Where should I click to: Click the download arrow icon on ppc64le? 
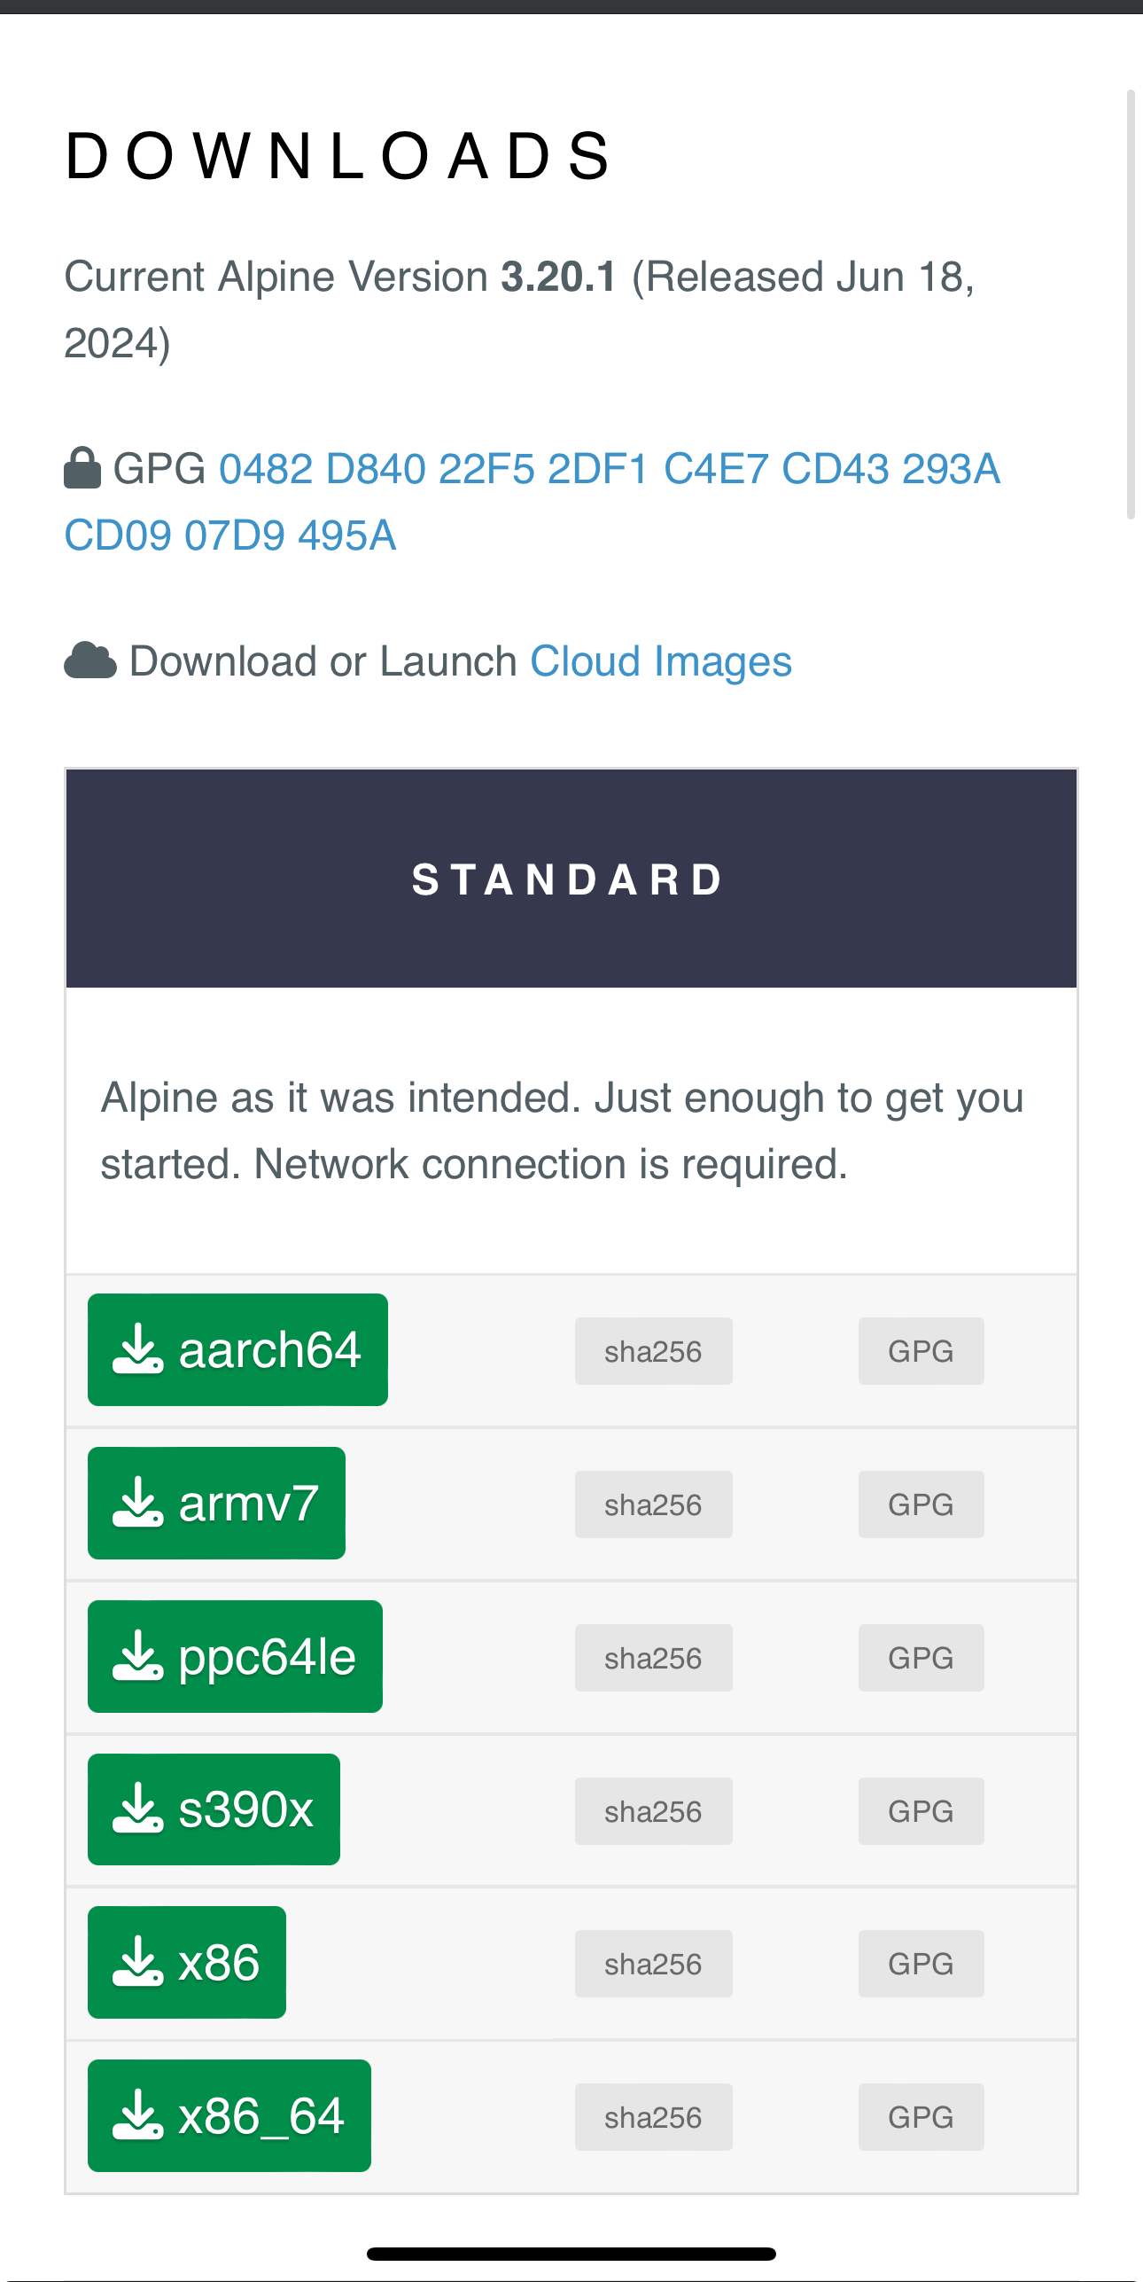137,1655
